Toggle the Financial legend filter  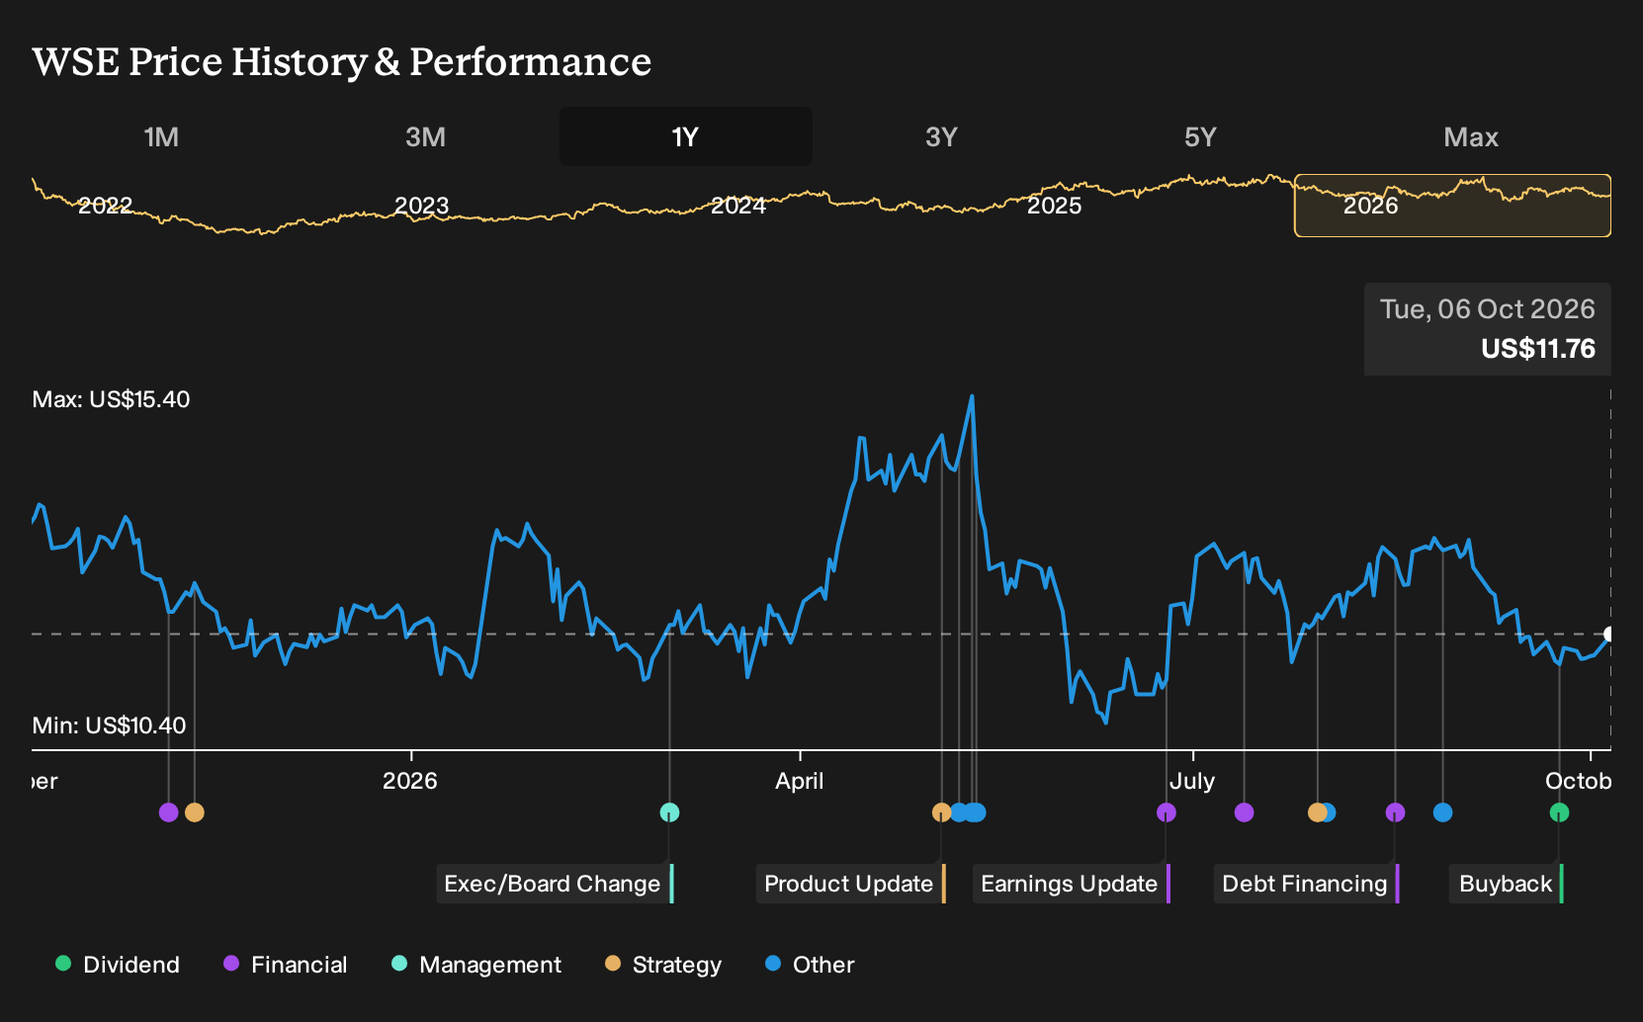tap(286, 965)
